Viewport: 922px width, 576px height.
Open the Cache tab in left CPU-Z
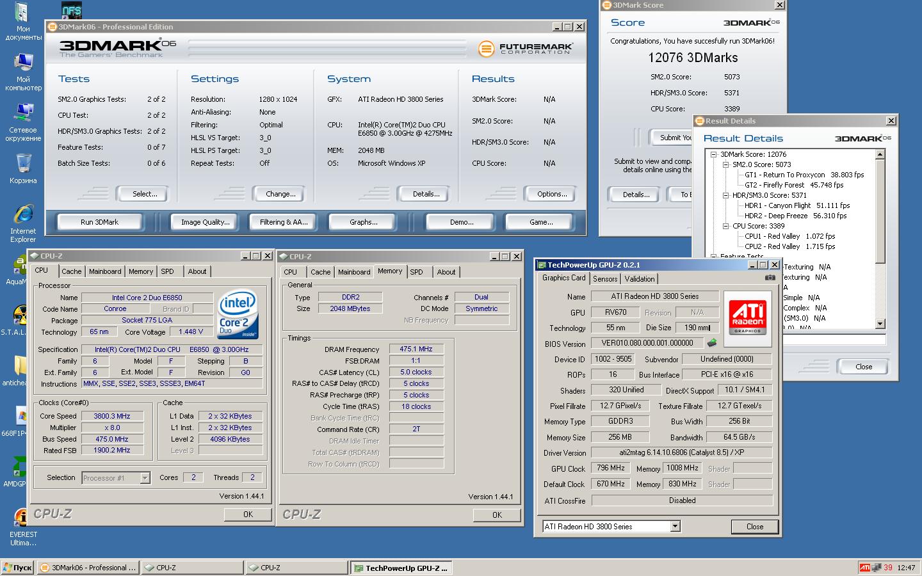click(x=72, y=271)
